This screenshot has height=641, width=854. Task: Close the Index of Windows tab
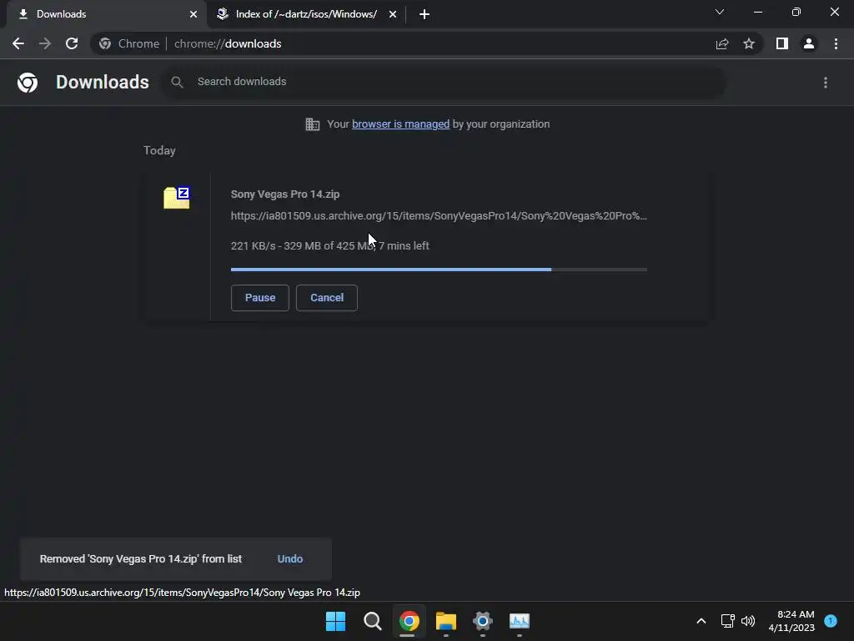(x=393, y=14)
